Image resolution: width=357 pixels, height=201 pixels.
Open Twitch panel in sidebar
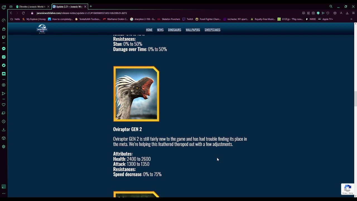[4, 37]
